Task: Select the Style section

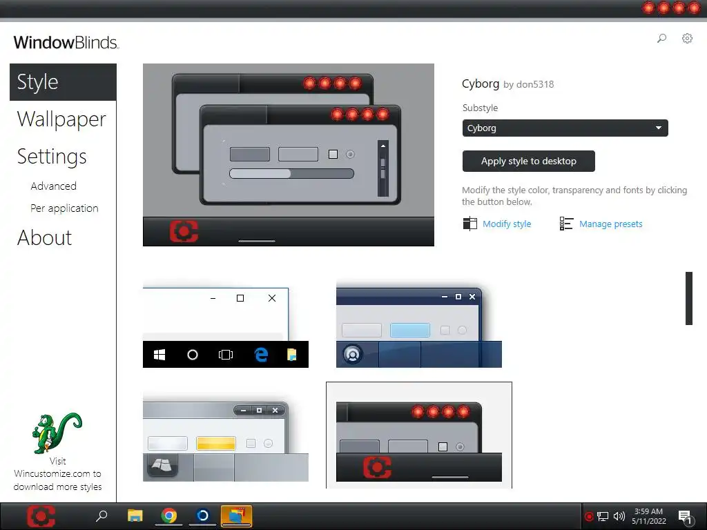Action: pos(63,82)
